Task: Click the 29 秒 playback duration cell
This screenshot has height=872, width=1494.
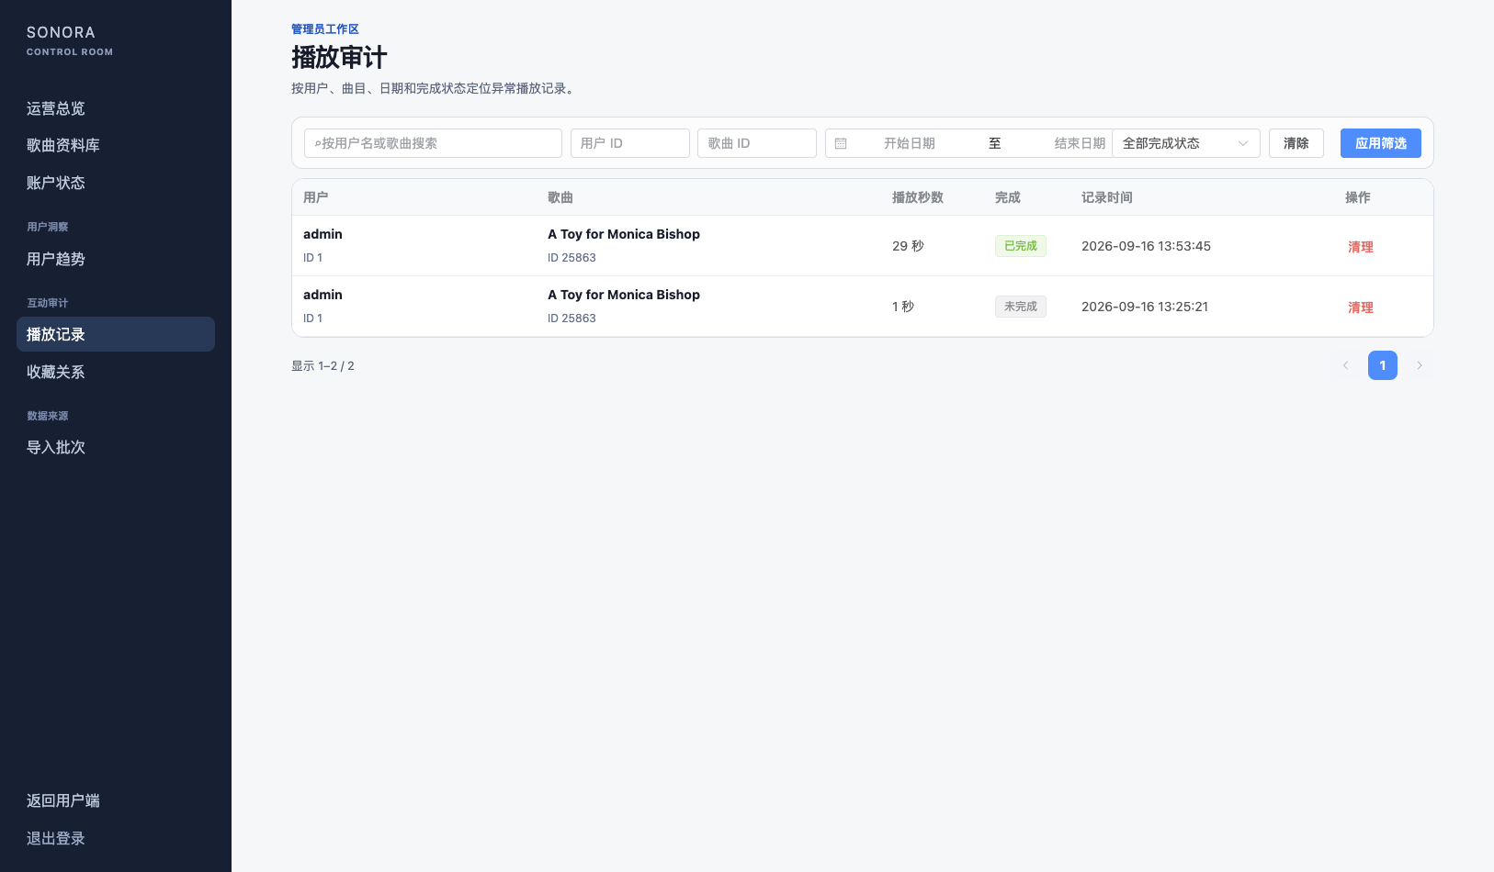Action: pyautogui.click(x=908, y=246)
